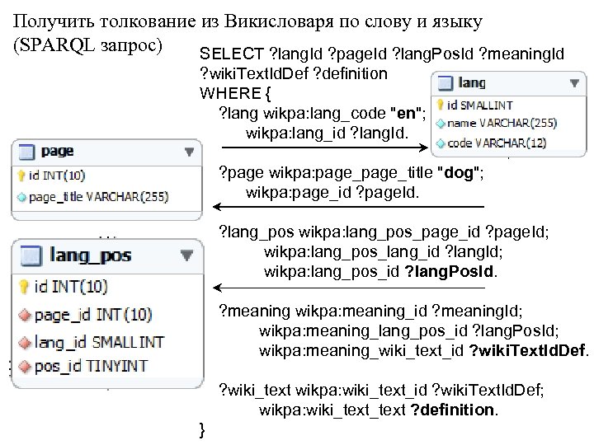
Task: Select column text 'code VARCHAR(12)'
Action: pyautogui.click(x=497, y=143)
